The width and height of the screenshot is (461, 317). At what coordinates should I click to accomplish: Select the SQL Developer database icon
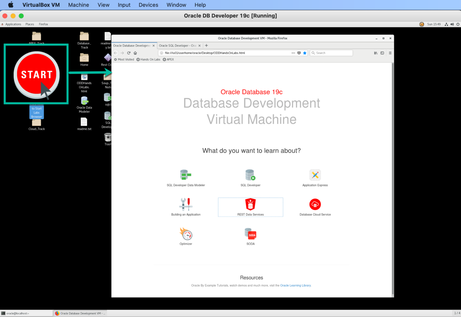(x=250, y=175)
